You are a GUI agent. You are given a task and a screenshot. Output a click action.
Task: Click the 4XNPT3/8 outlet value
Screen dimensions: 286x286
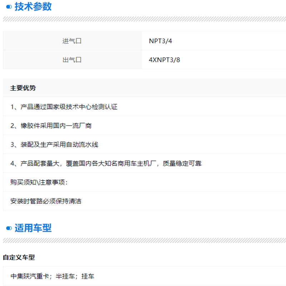pos(164,60)
